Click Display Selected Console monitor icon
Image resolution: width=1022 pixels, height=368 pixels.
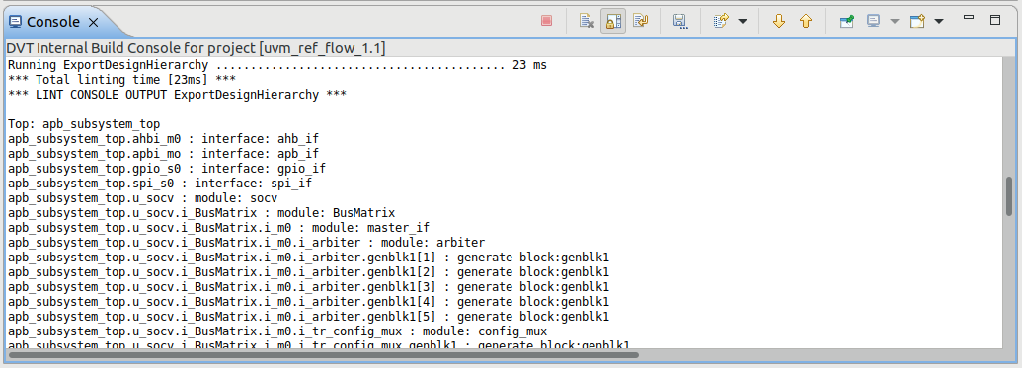[874, 22]
